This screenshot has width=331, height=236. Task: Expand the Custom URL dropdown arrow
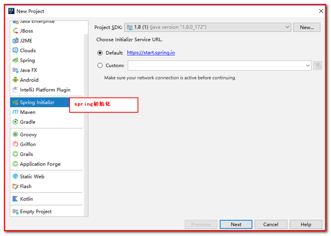click(x=308, y=65)
